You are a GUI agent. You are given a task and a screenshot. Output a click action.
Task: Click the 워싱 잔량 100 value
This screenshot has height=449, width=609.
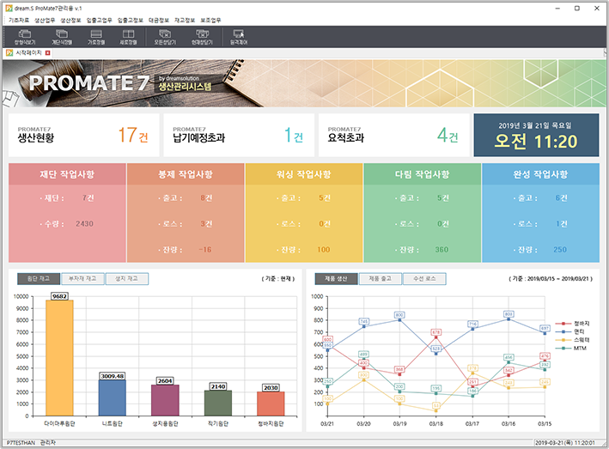click(x=324, y=250)
